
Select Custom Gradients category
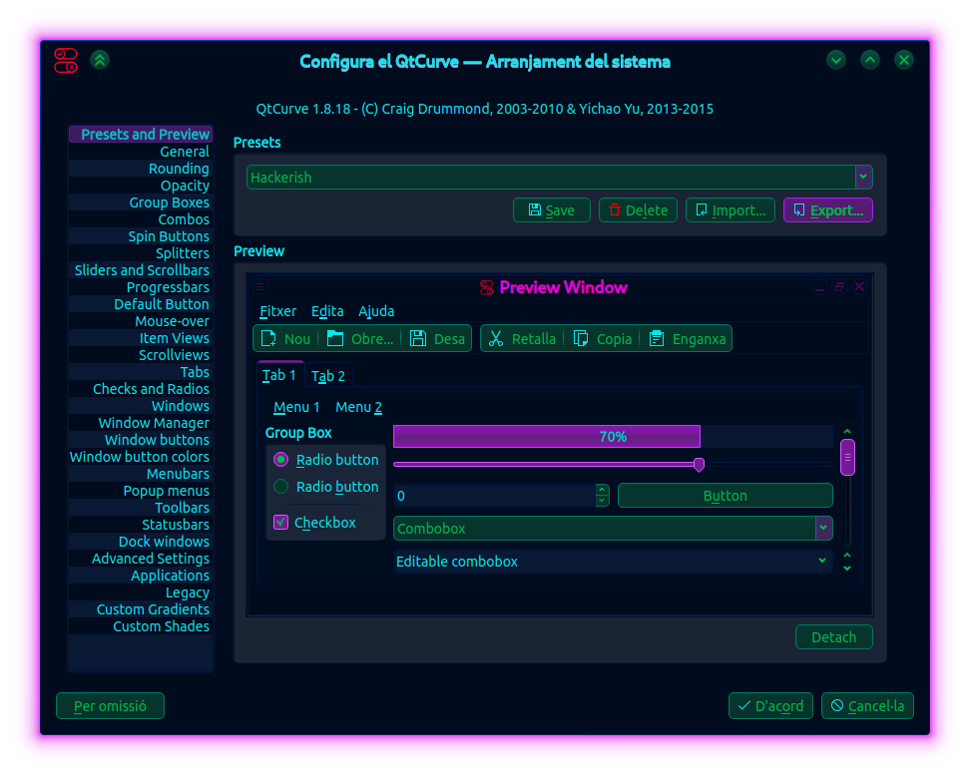tap(141, 609)
